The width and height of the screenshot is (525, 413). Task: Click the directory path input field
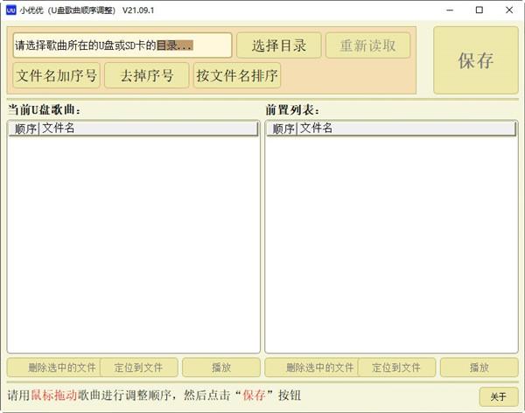[122, 45]
